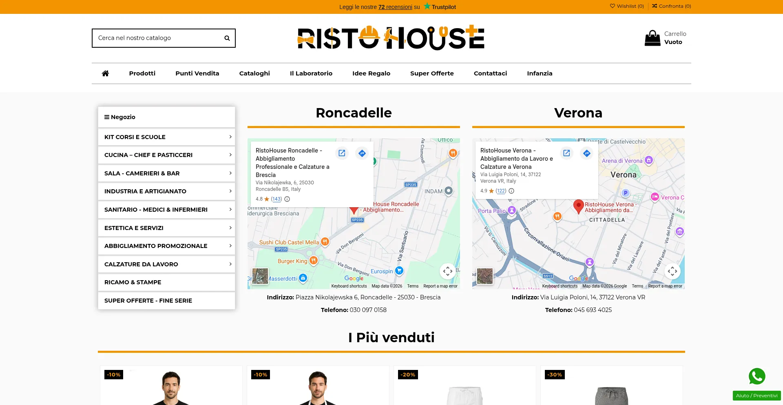
Task: Click Eurospin marker on Roncadelle map
Action: tap(399, 270)
